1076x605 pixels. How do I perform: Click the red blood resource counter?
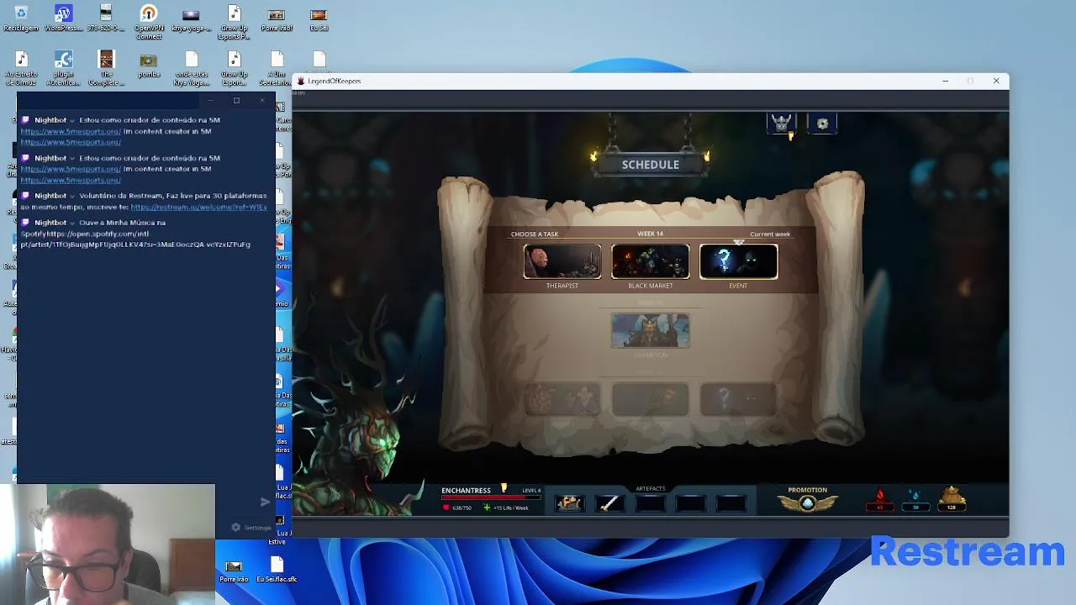[x=880, y=500]
